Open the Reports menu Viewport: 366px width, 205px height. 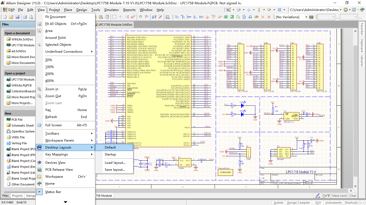[129, 10]
